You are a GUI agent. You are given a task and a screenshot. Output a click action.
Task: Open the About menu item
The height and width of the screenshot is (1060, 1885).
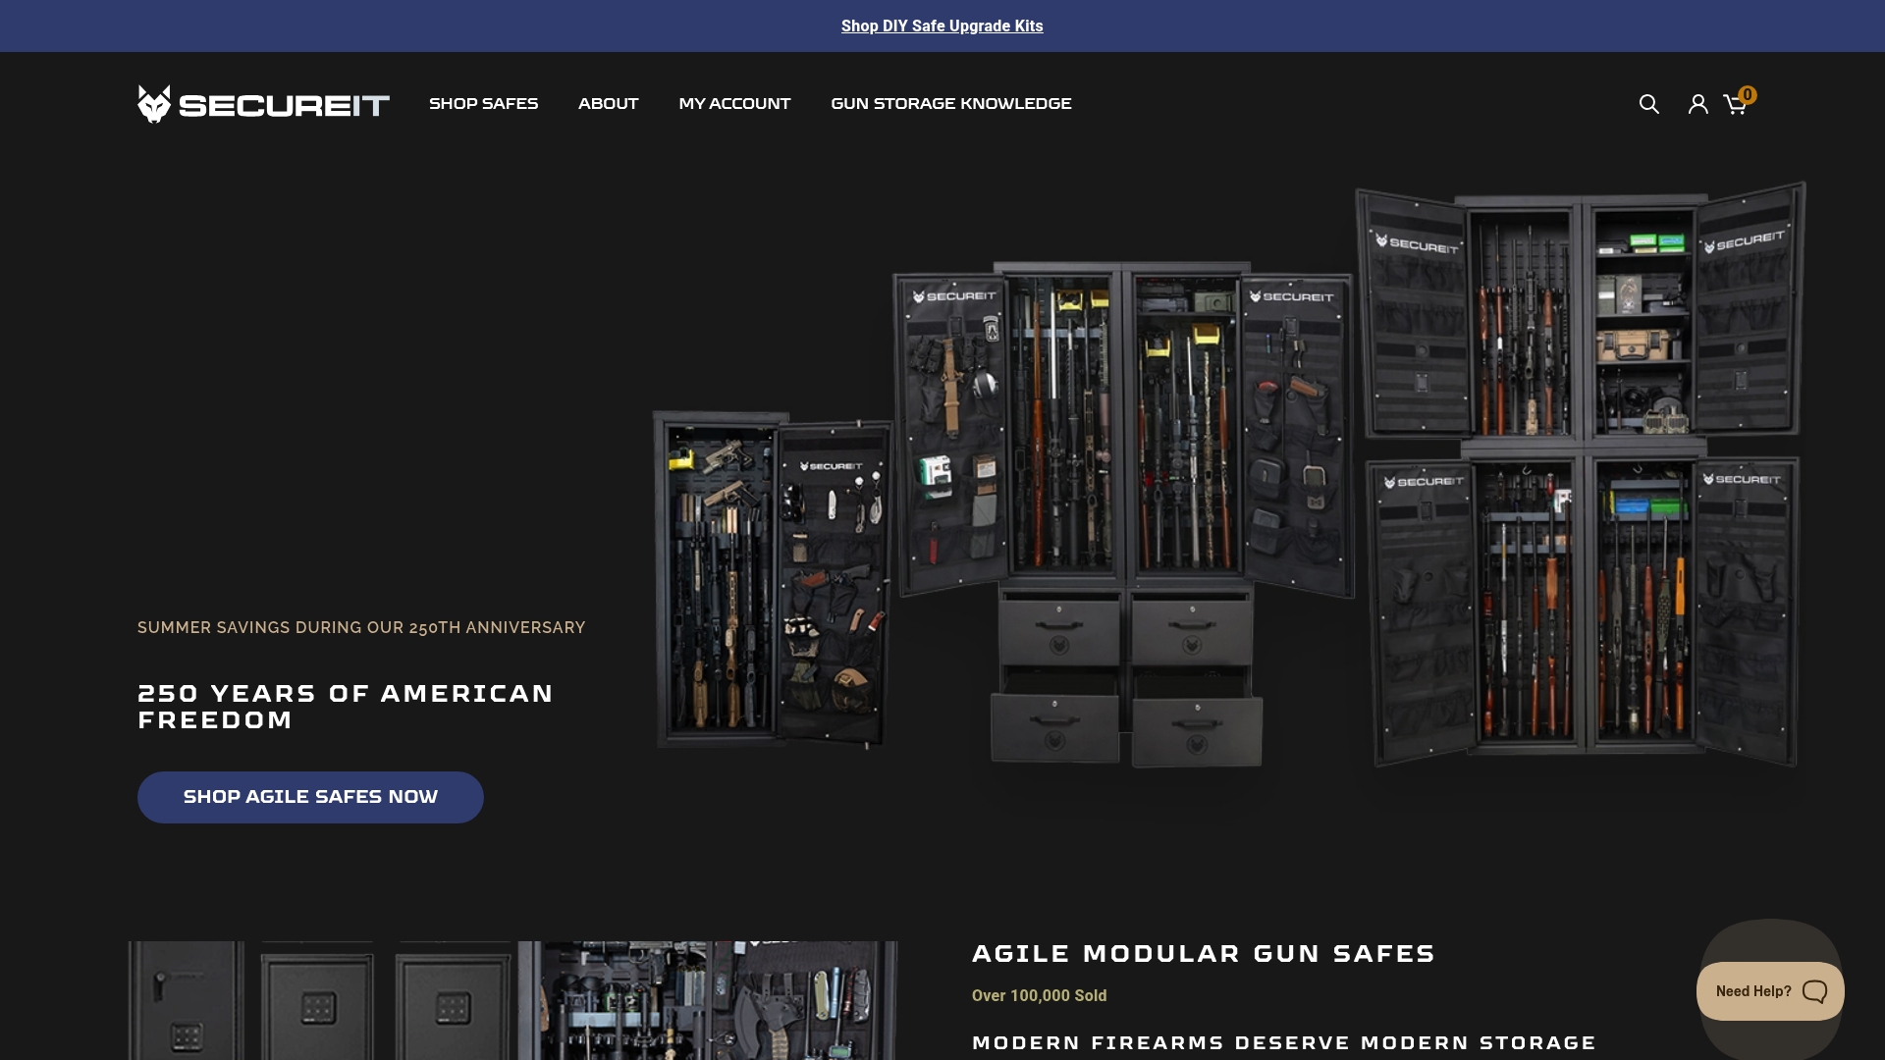click(x=608, y=104)
